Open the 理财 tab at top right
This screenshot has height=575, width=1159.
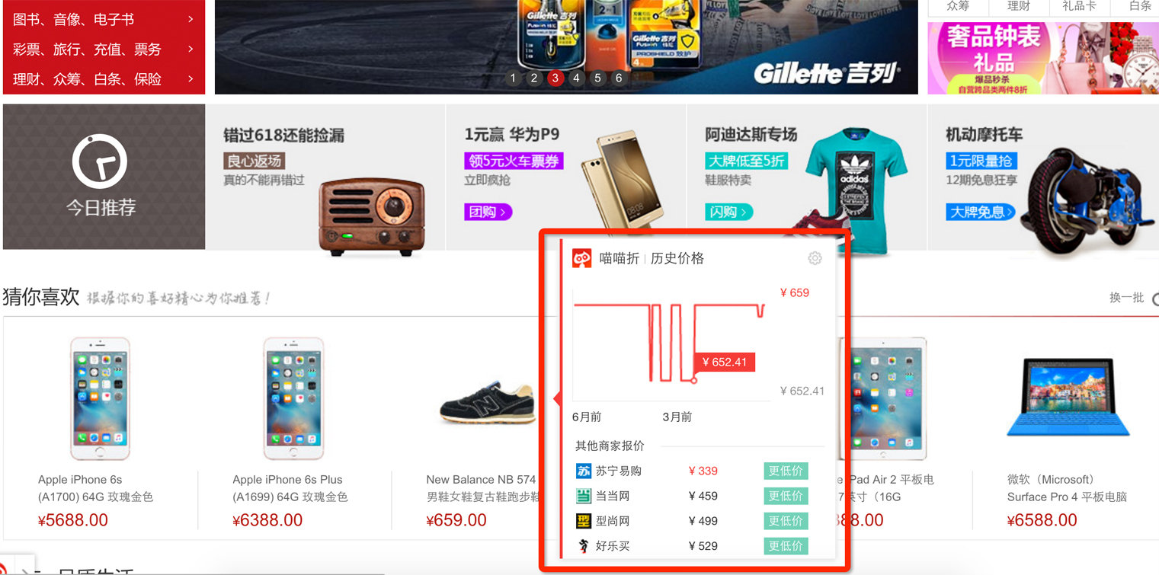[1019, 6]
